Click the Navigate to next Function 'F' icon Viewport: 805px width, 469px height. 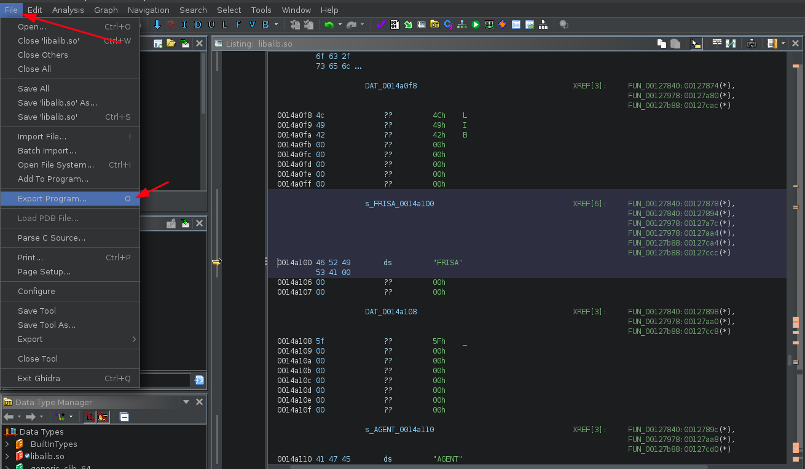238,25
